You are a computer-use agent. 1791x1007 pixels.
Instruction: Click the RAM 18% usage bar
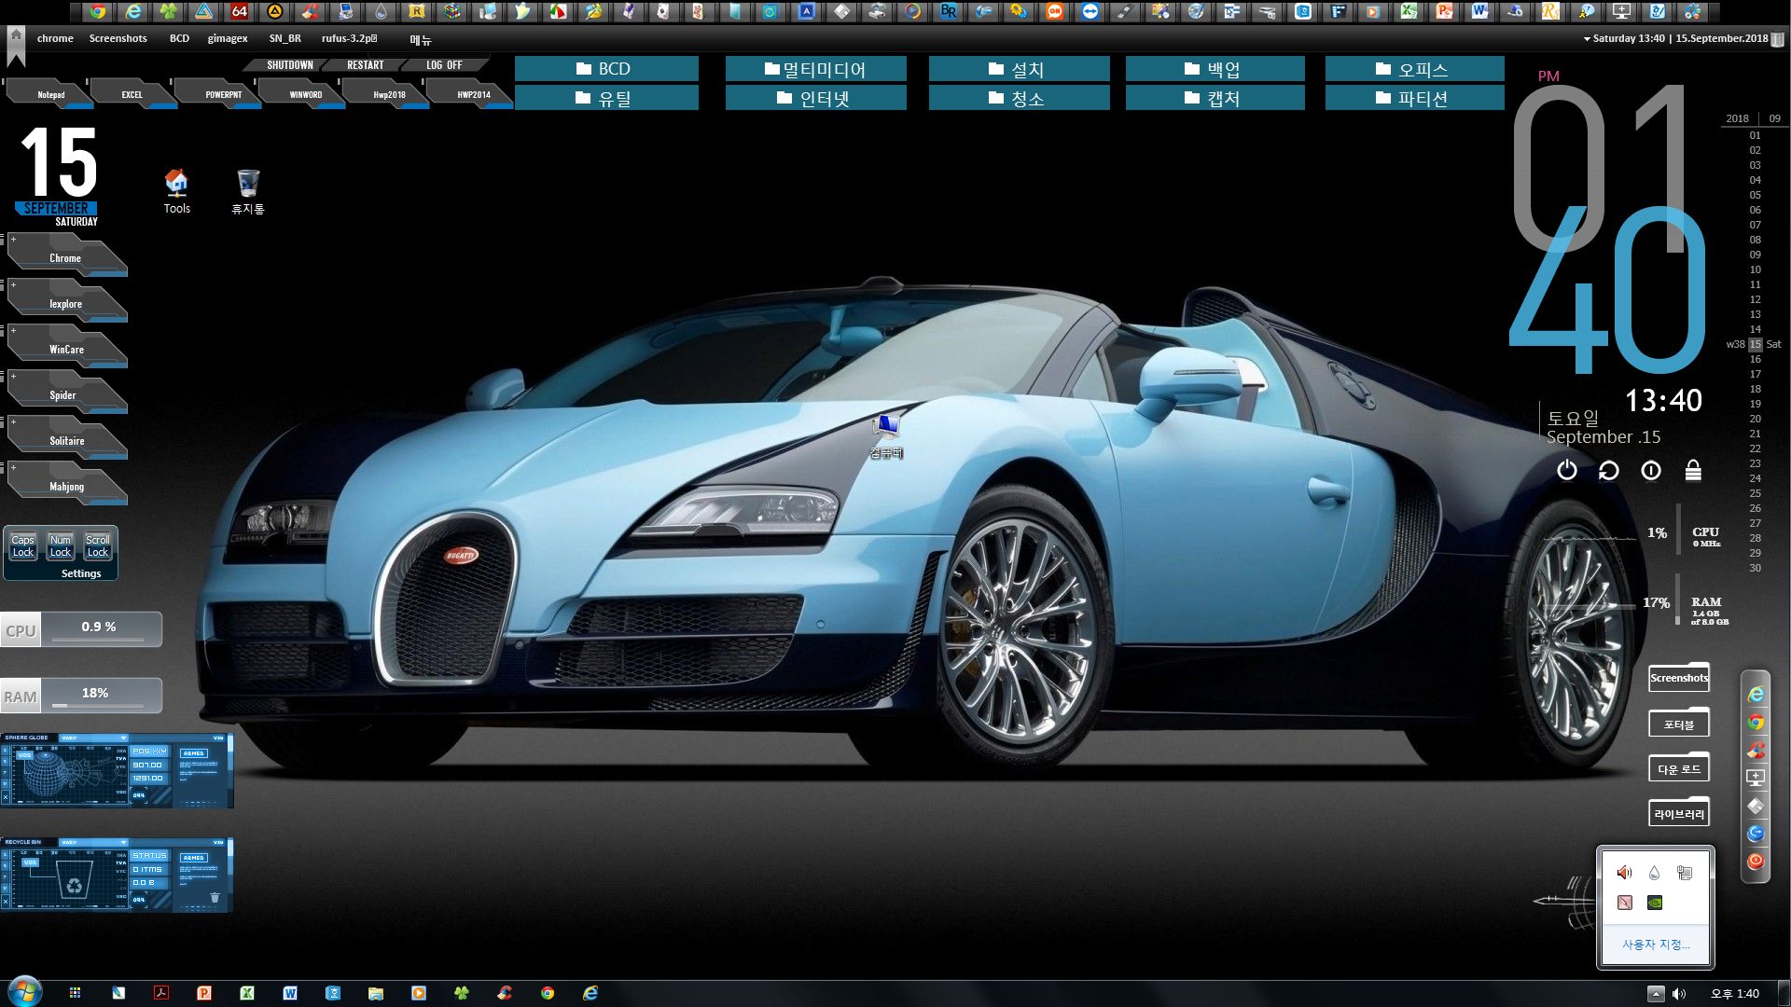pos(81,696)
